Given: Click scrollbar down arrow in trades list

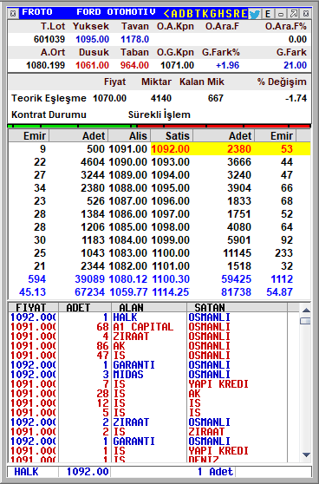Looking at the screenshot, I should [306, 455].
